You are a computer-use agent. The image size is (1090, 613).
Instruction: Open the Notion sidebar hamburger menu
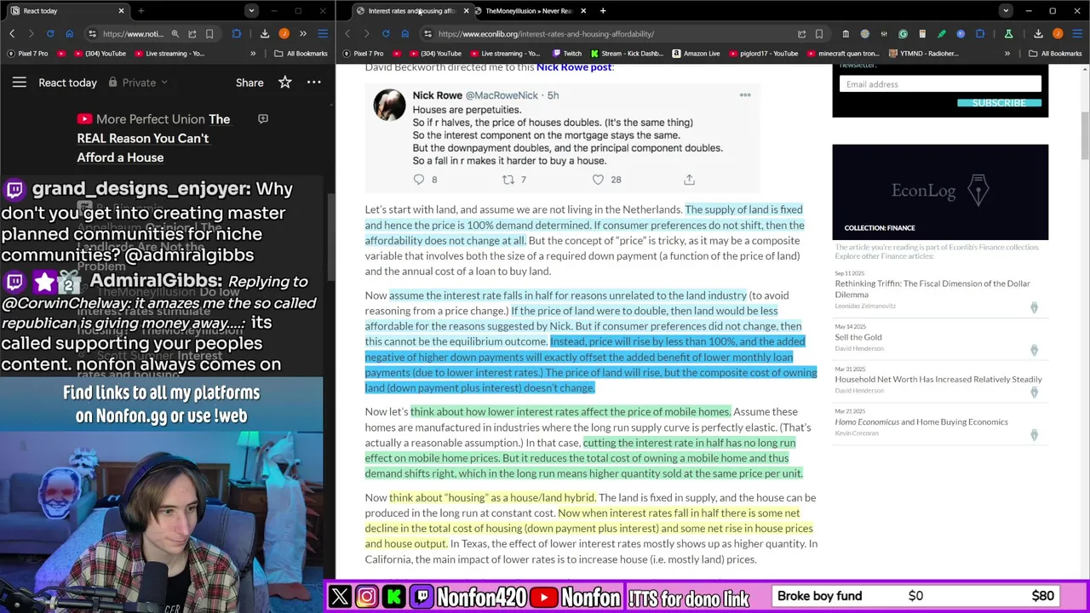tap(19, 83)
